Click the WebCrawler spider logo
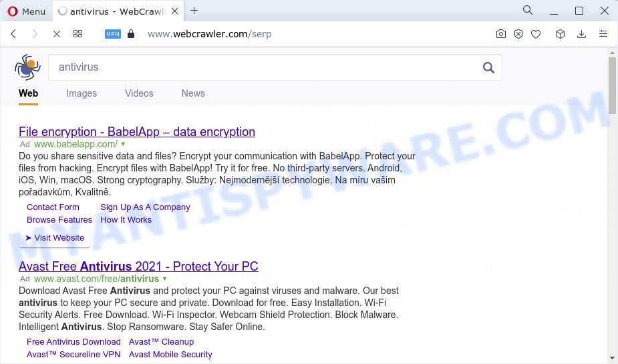The image size is (618, 364). [27, 67]
